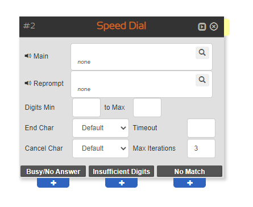The image size is (253, 207).
Task: Close the Speed Dial node
Action: coord(214,26)
